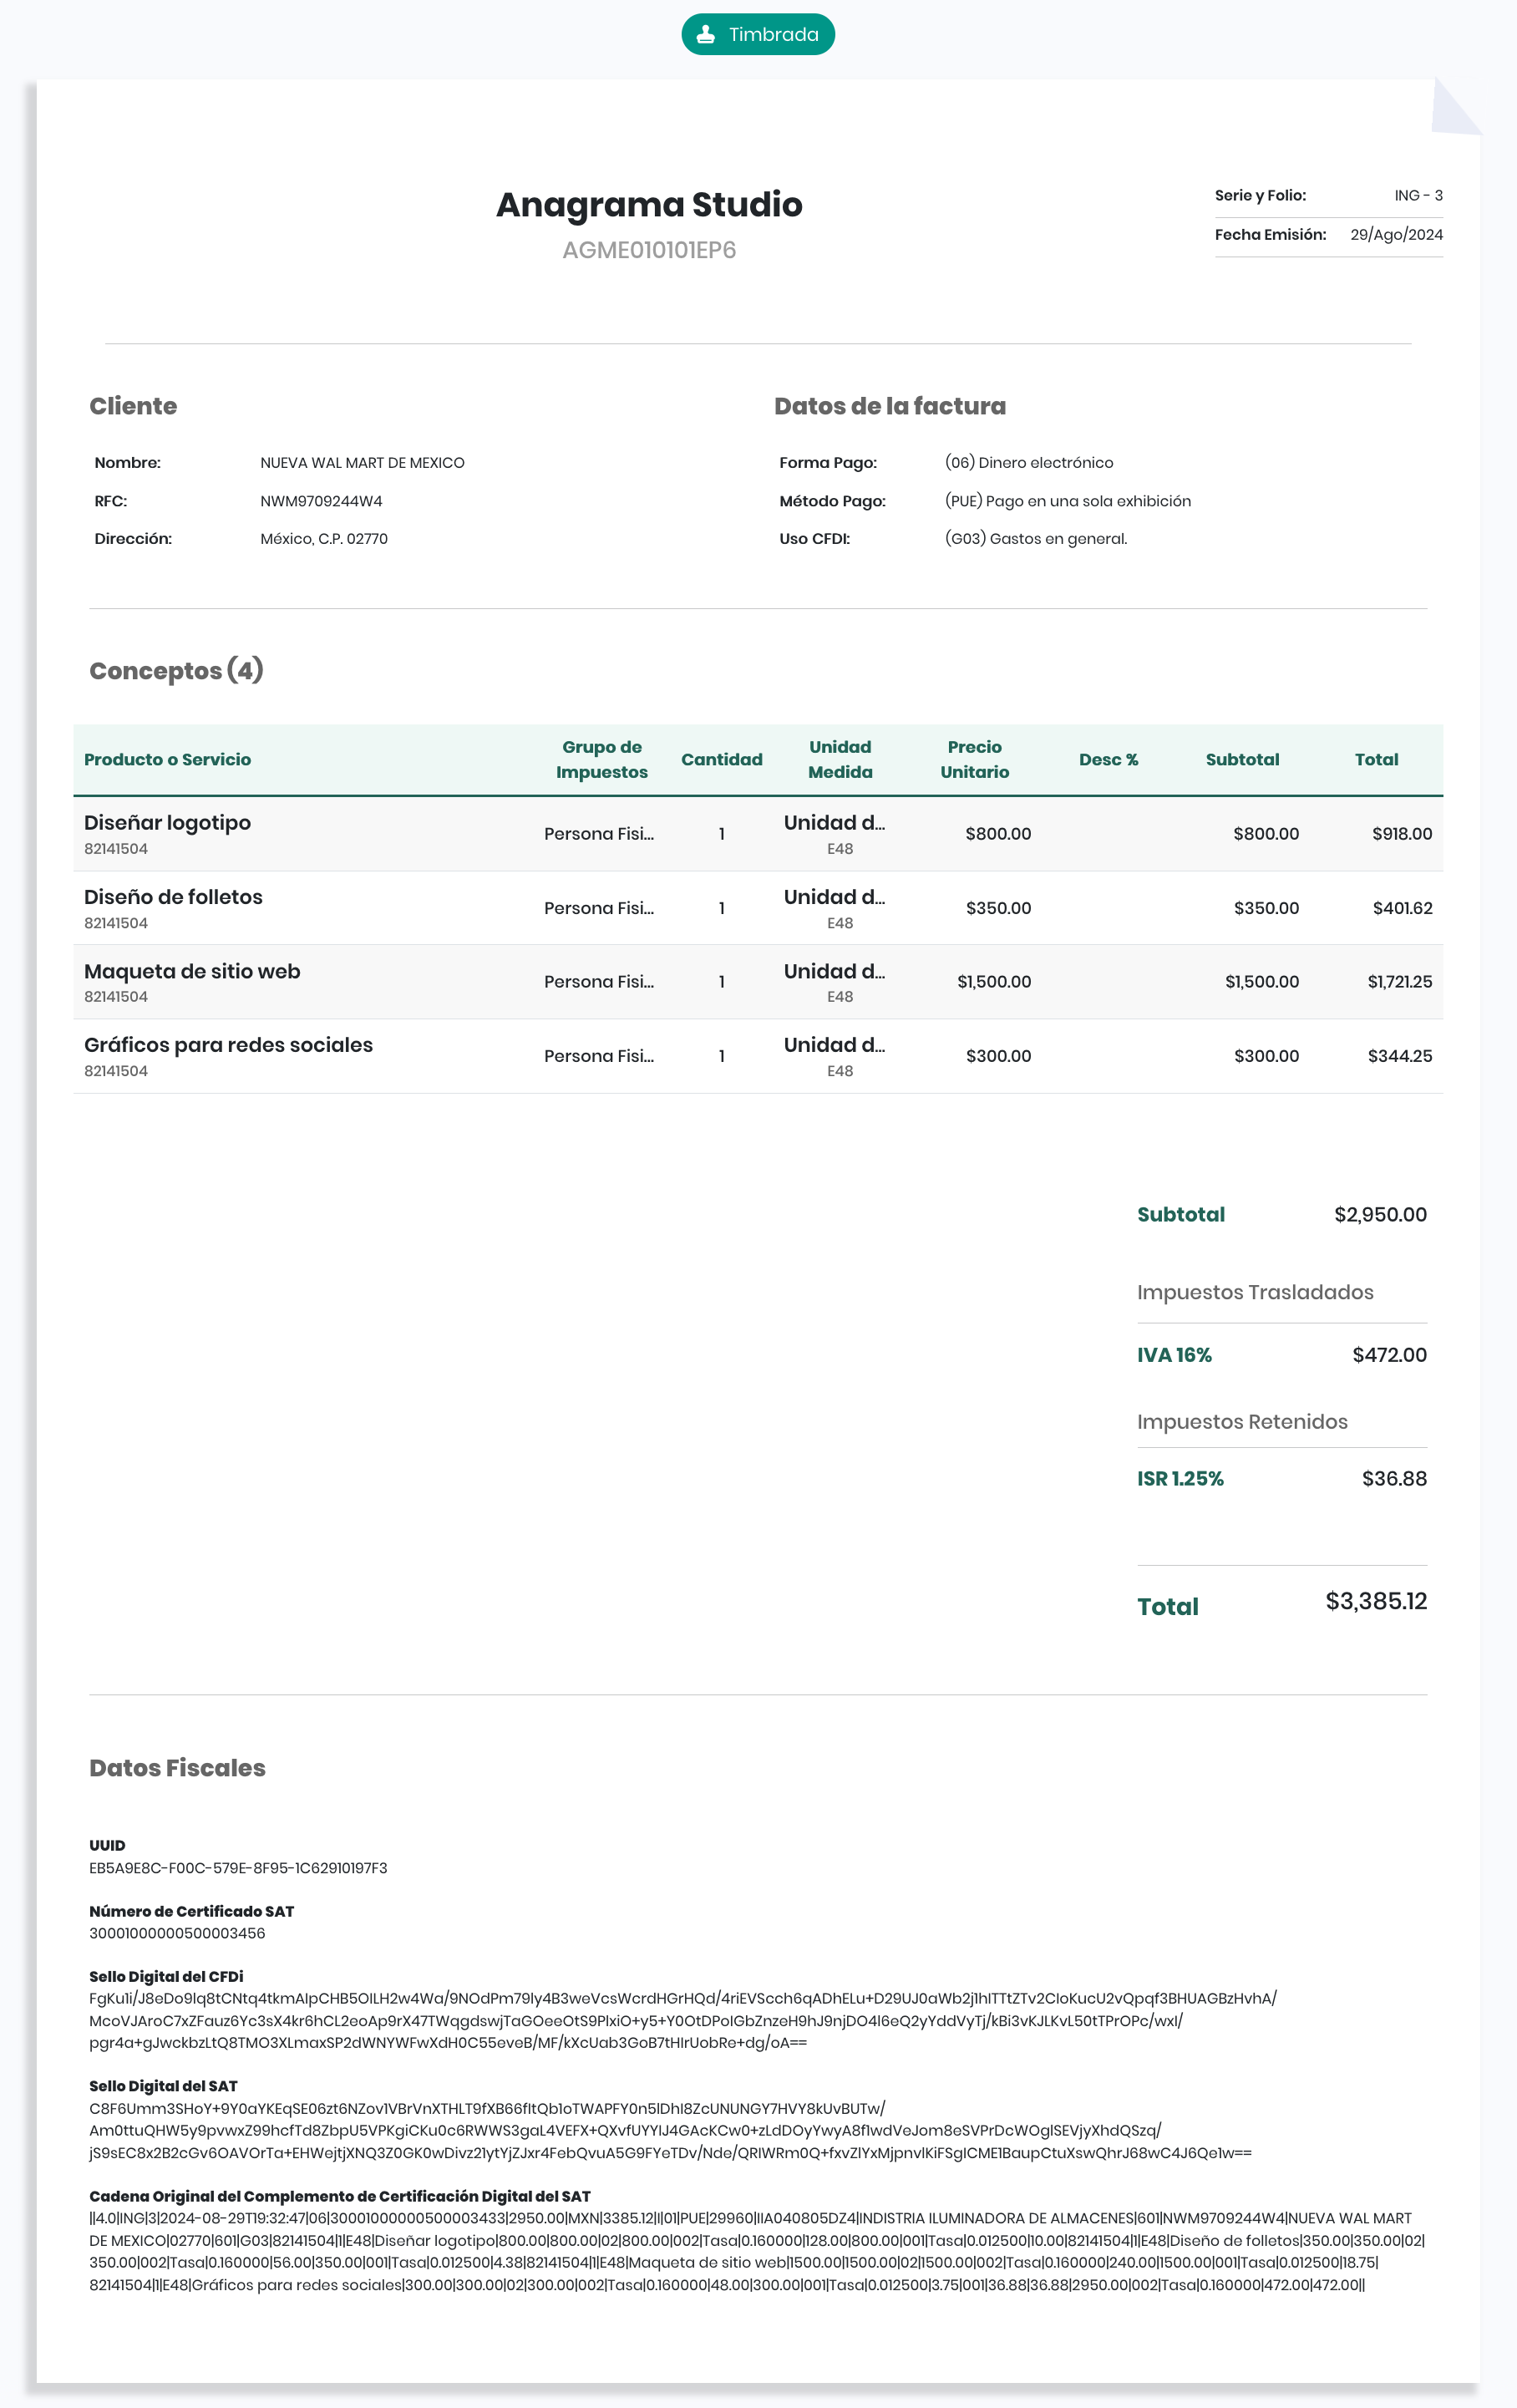Click Unidad d... in the Gráficos para redes sociales row
This screenshot has width=1517, height=2408.
[834, 1045]
